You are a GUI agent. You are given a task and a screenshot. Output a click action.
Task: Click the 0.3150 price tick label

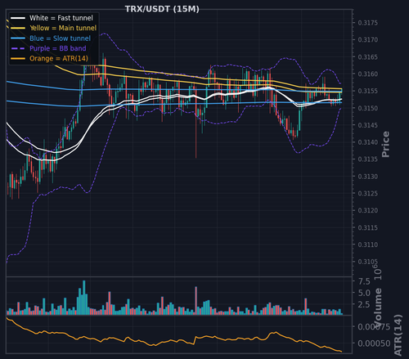tap(368, 108)
